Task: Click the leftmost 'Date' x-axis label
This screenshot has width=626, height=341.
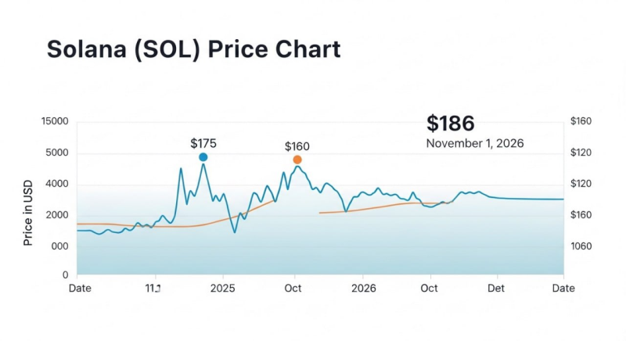Action: pyautogui.click(x=80, y=288)
